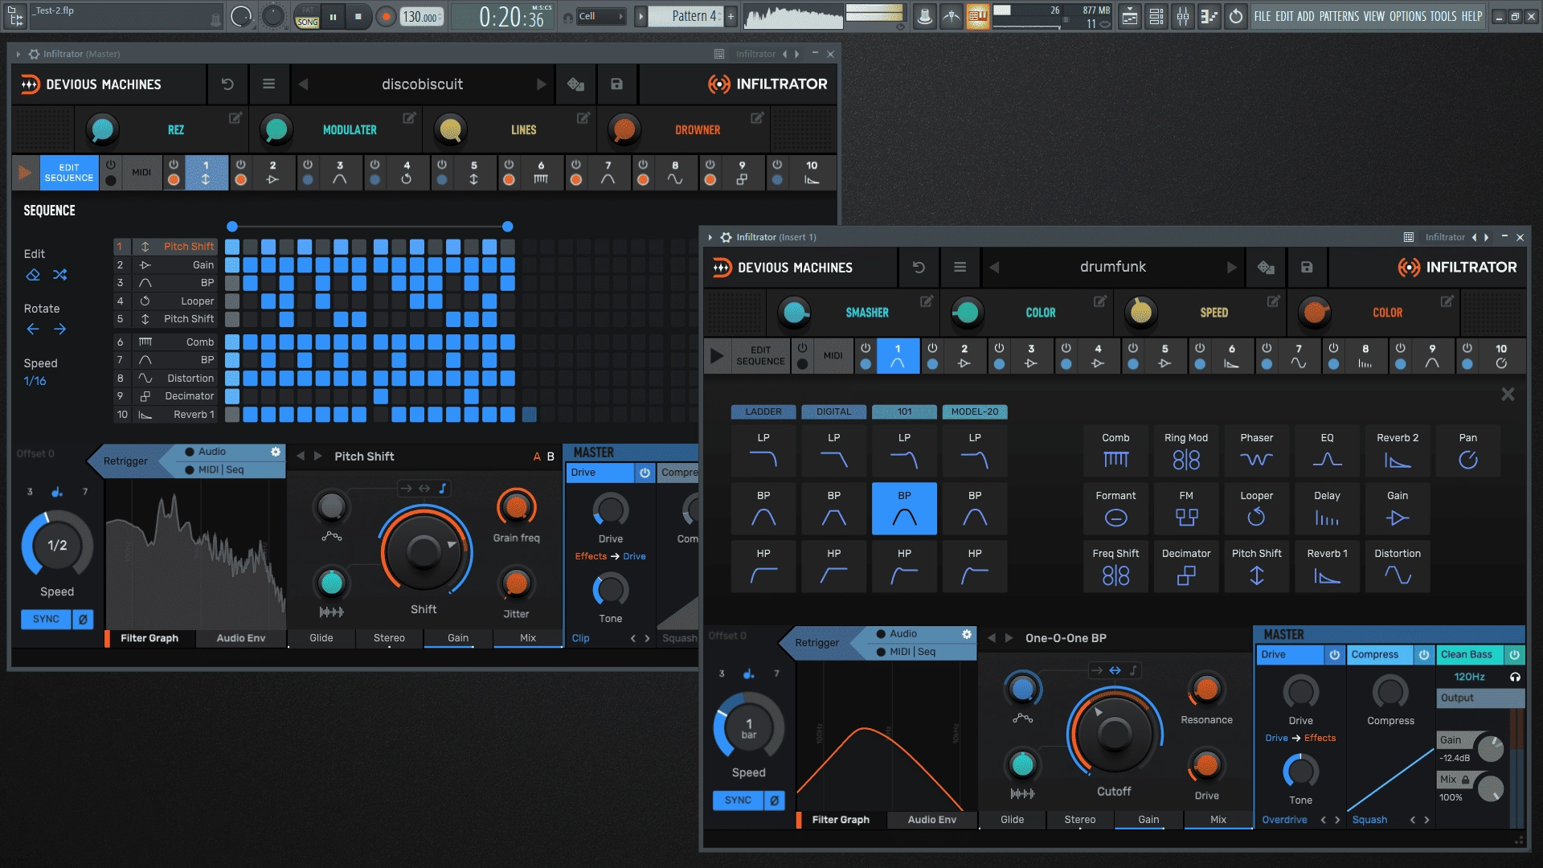Select Audio retrigger option in Insert 1 window
Viewport: 1543px width, 868px height.
coord(896,633)
